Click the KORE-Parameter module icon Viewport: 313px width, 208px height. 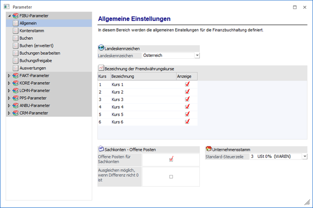[x=16, y=83]
